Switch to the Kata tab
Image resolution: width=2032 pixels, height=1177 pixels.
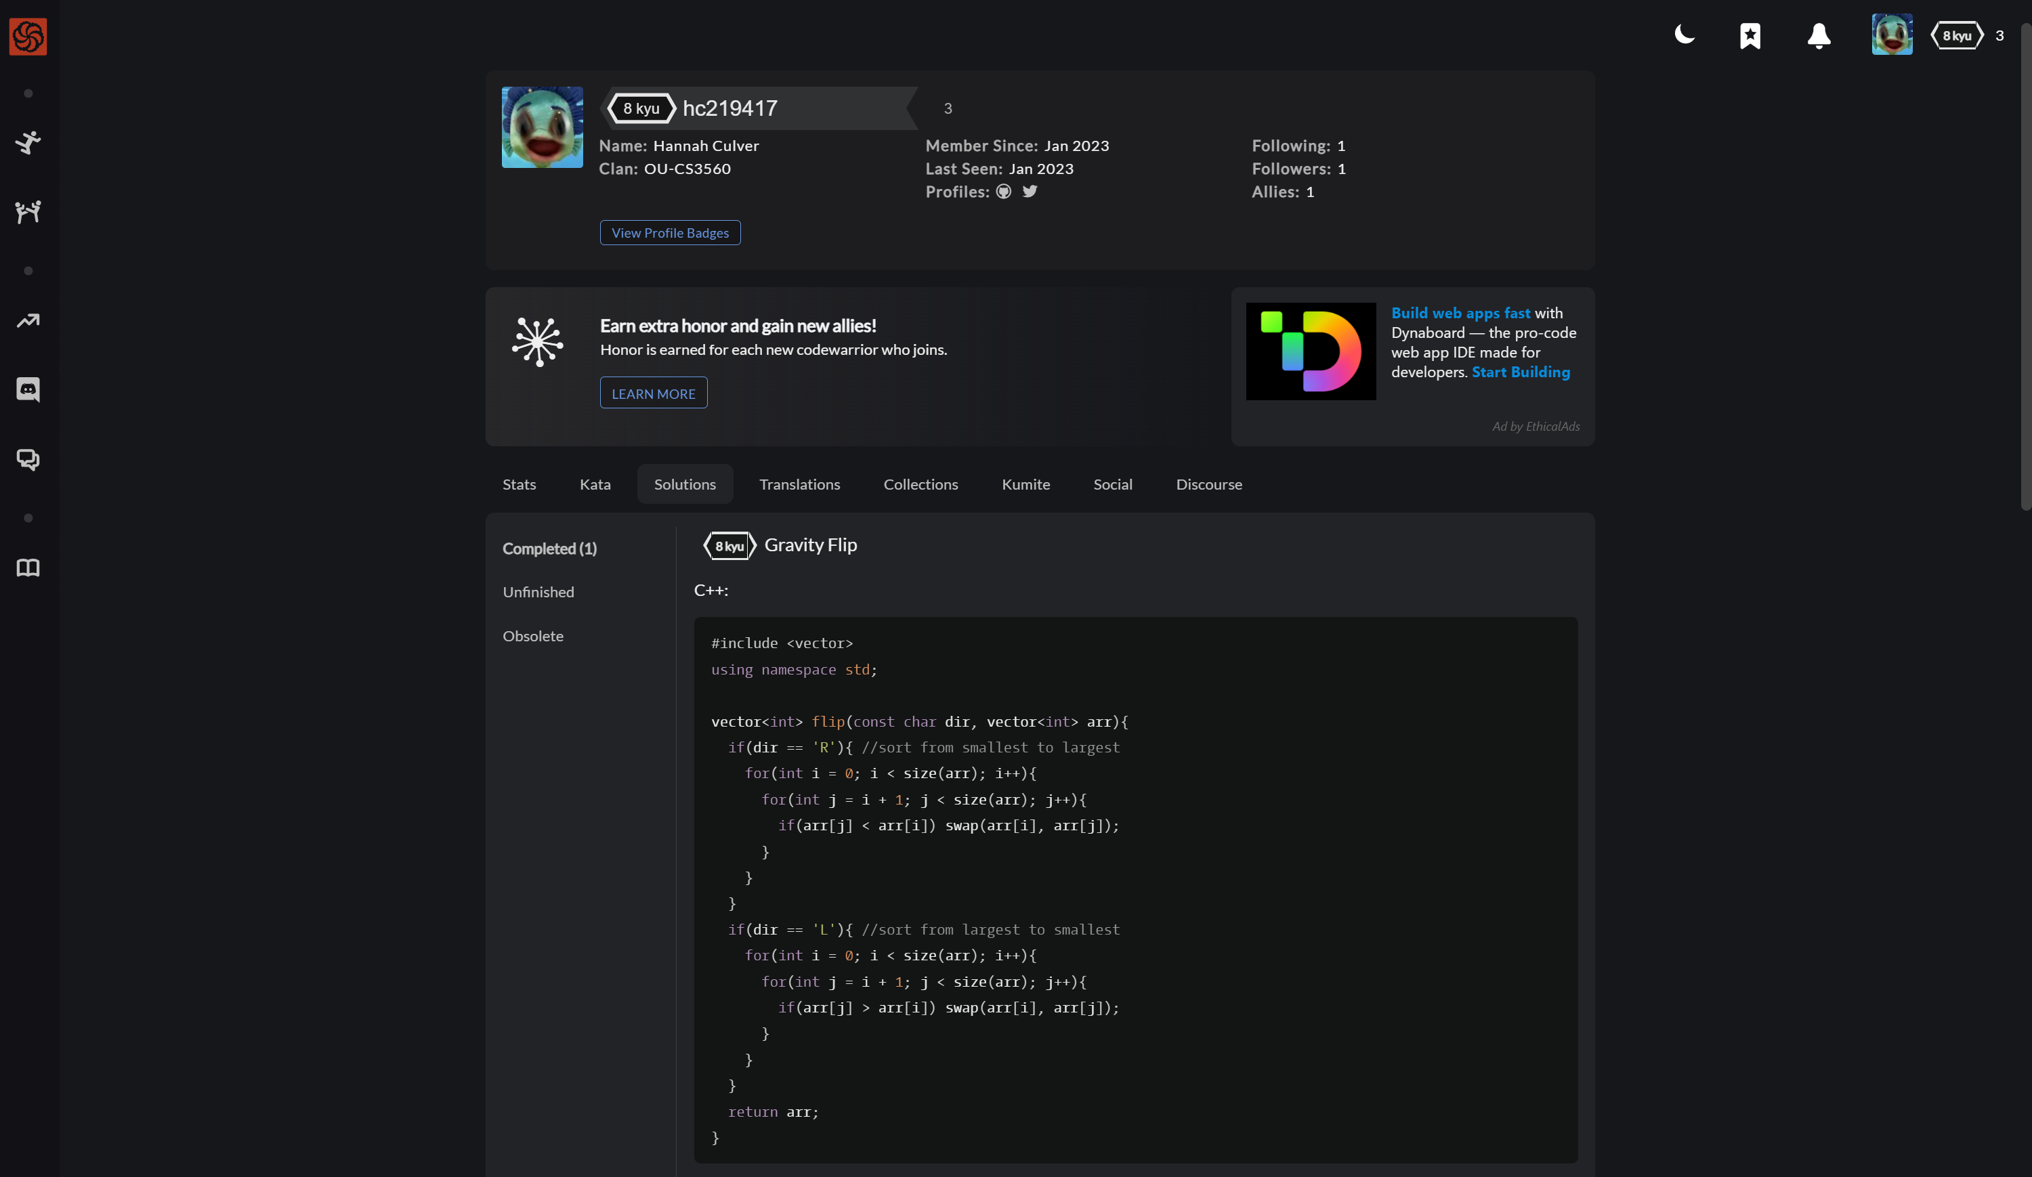(x=595, y=484)
